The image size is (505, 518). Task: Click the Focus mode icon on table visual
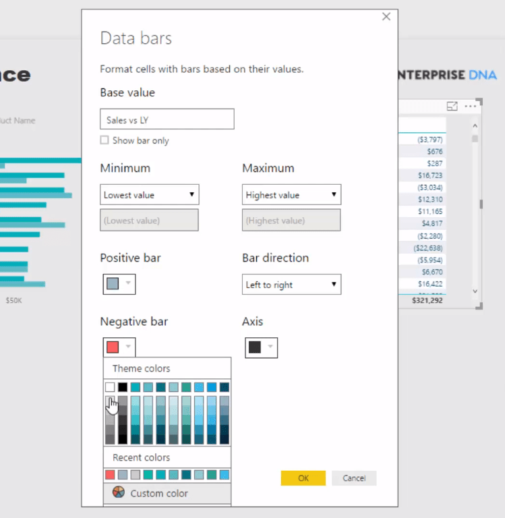(x=452, y=106)
